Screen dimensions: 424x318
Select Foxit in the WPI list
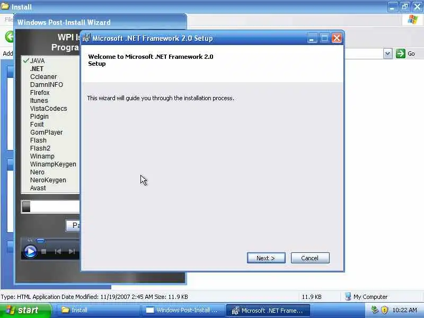coord(37,125)
